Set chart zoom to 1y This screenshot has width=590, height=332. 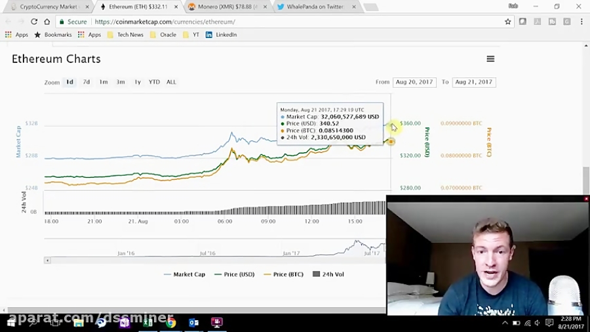click(x=138, y=82)
